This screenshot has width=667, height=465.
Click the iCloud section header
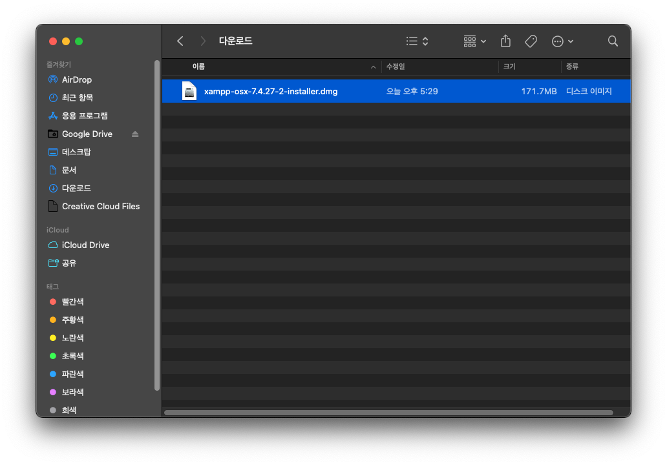click(58, 230)
